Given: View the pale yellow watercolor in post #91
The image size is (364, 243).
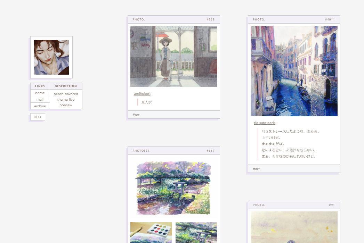Looking at the screenshot, I should (x=294, y=227).
